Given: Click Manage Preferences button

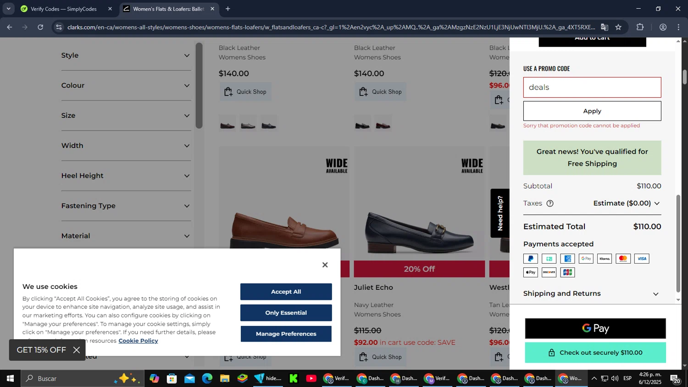Looking at the screenshot, I should (286, 334).
